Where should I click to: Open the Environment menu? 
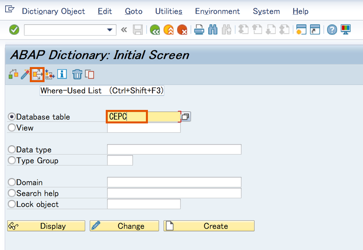click(217, 12)
